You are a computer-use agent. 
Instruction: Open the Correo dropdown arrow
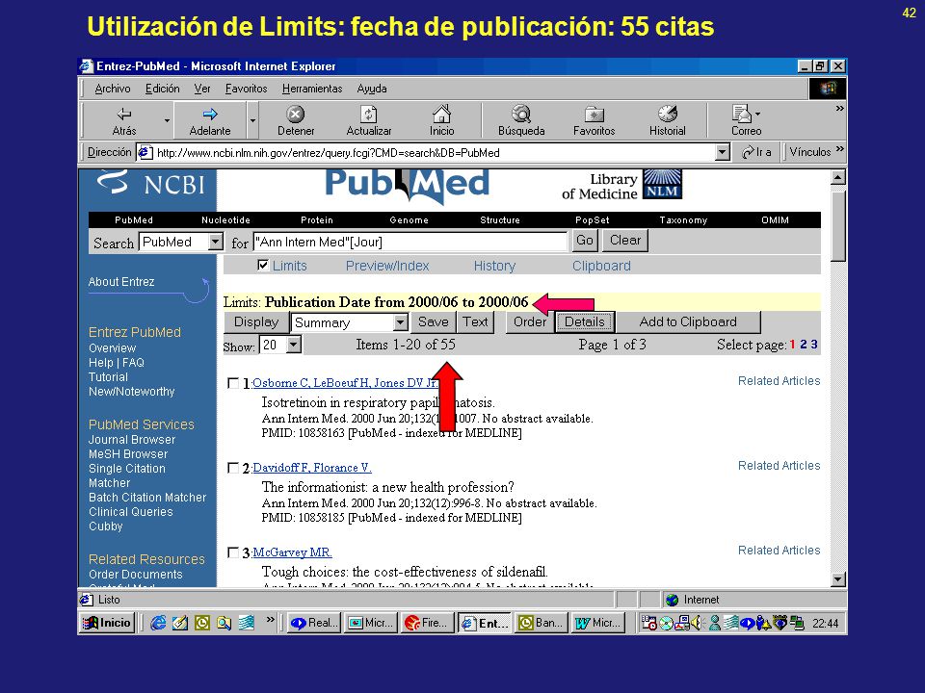[758, 114]
